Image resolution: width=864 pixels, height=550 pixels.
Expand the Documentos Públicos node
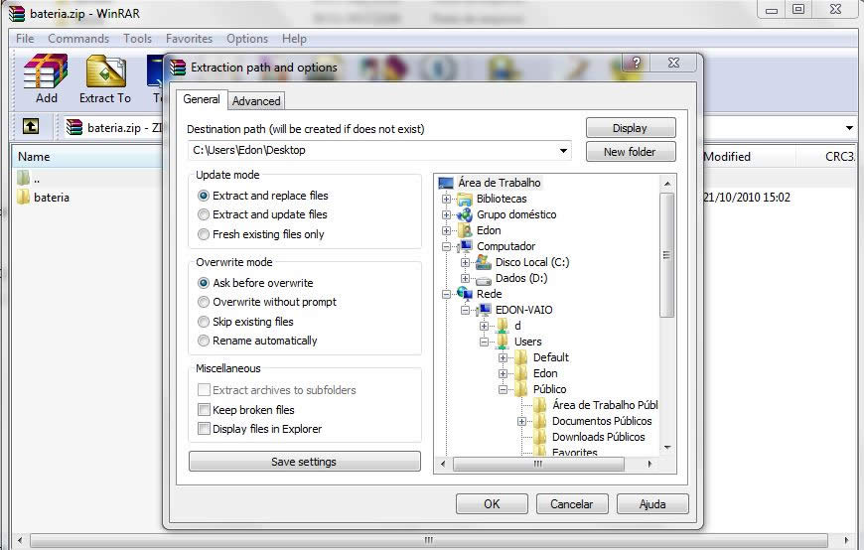(x=521, y=422)
